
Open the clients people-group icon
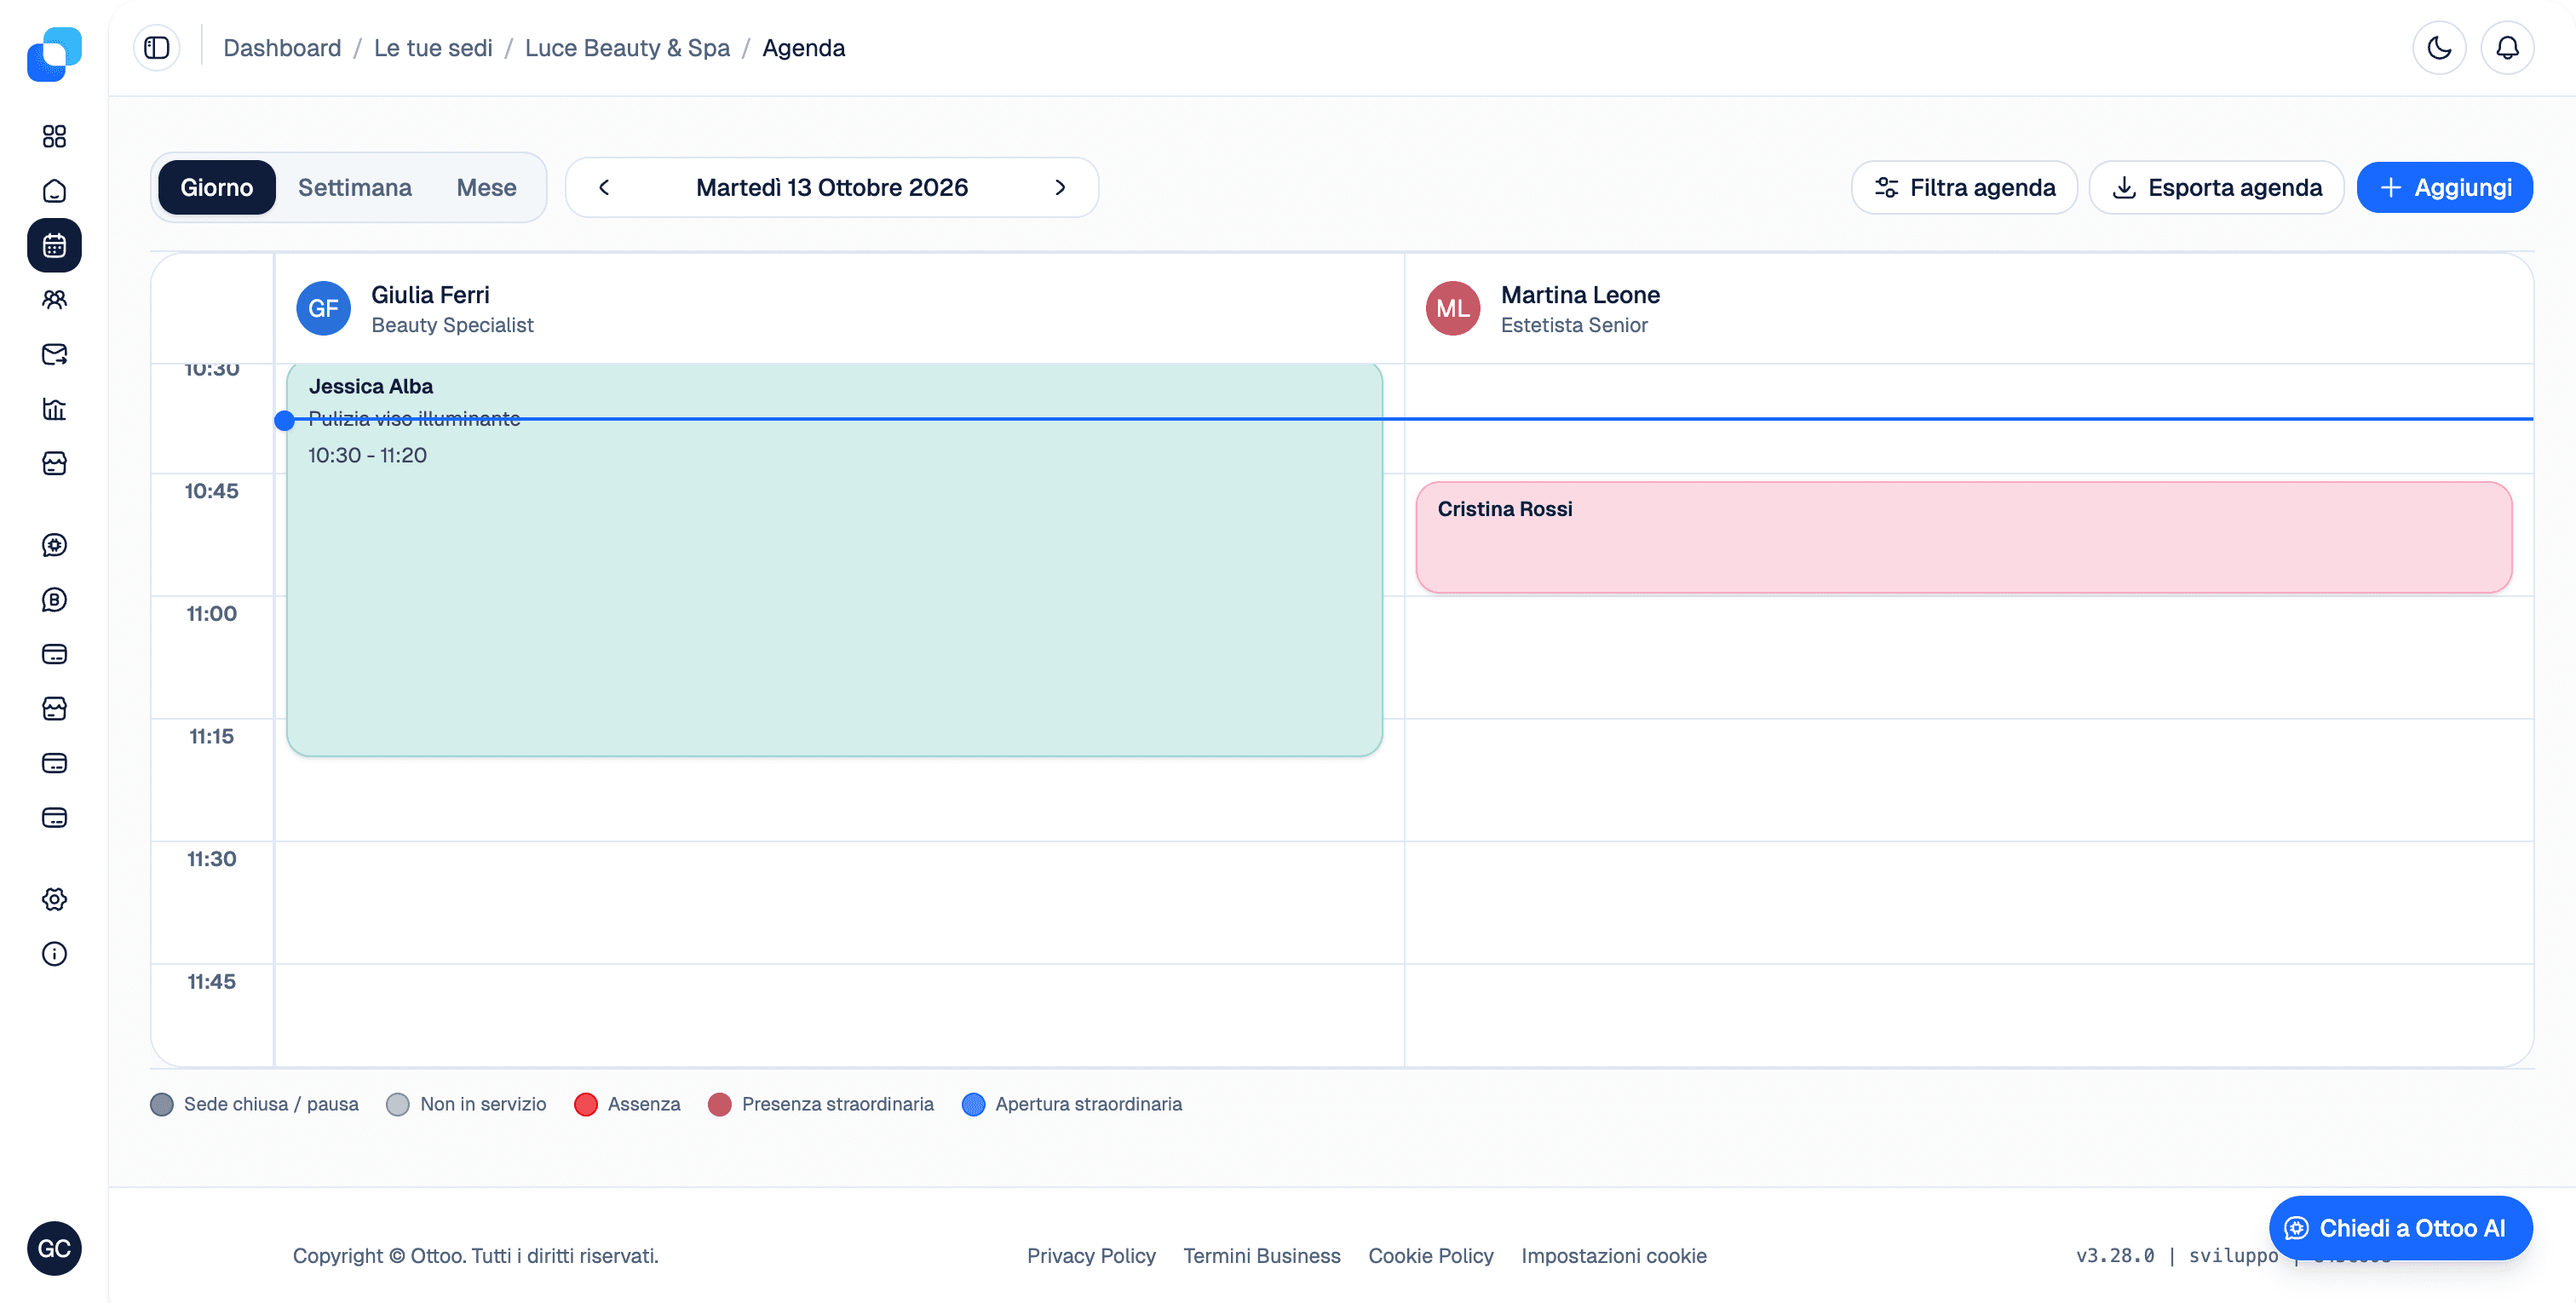[x=54, y=300]
